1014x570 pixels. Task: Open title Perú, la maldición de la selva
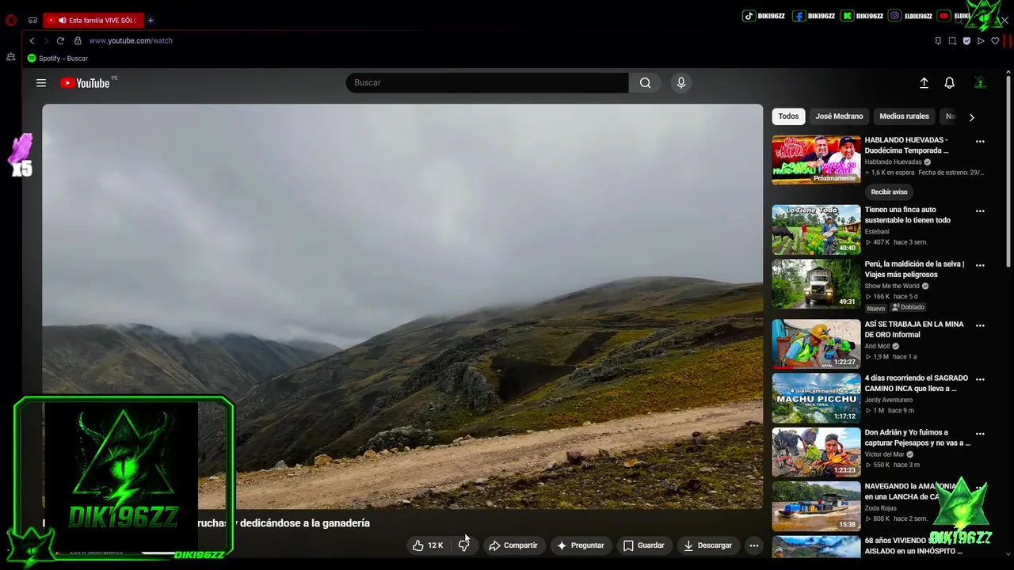click(x=914, y=269)
